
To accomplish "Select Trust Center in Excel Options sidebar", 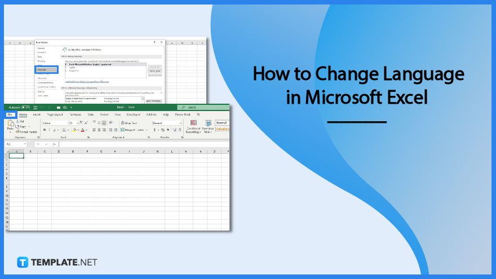I will point(43,95).
